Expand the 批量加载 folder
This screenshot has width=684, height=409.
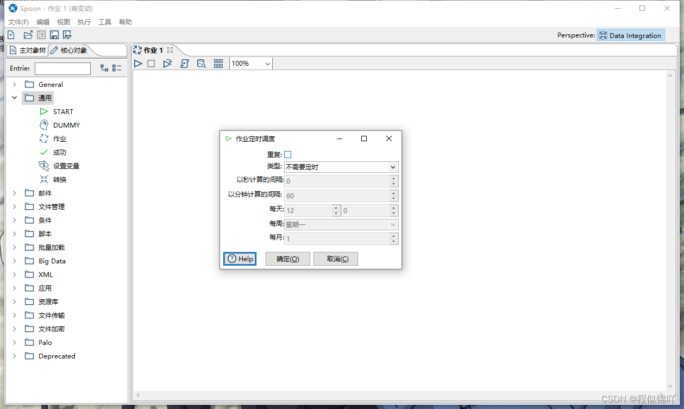tap(15, 247)
